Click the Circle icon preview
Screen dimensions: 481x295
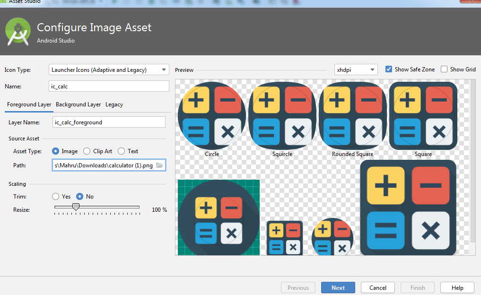(211, 116)
